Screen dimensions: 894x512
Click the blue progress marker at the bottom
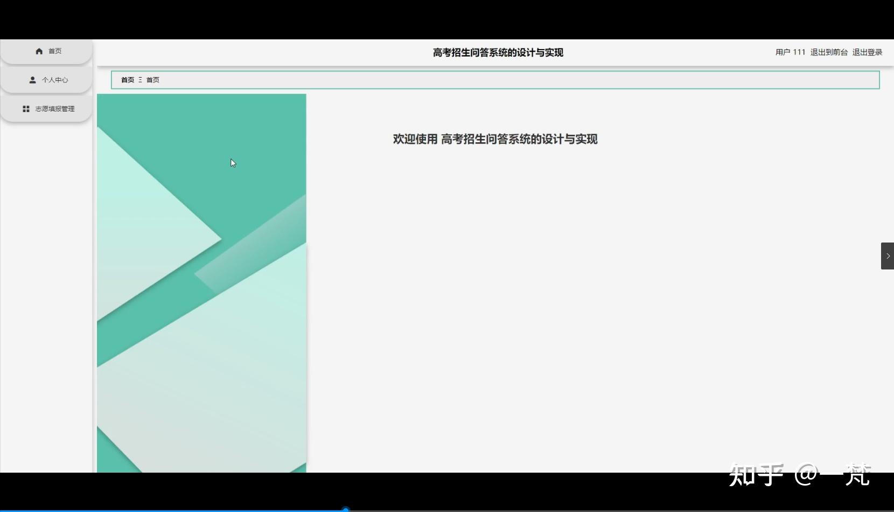click(x=345, y=509)
